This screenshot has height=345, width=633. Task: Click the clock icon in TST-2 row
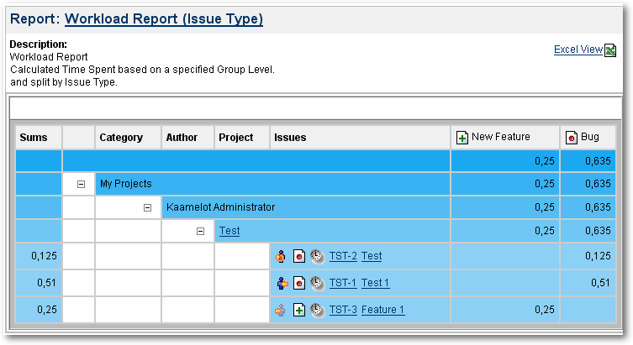tap(317, 256)
